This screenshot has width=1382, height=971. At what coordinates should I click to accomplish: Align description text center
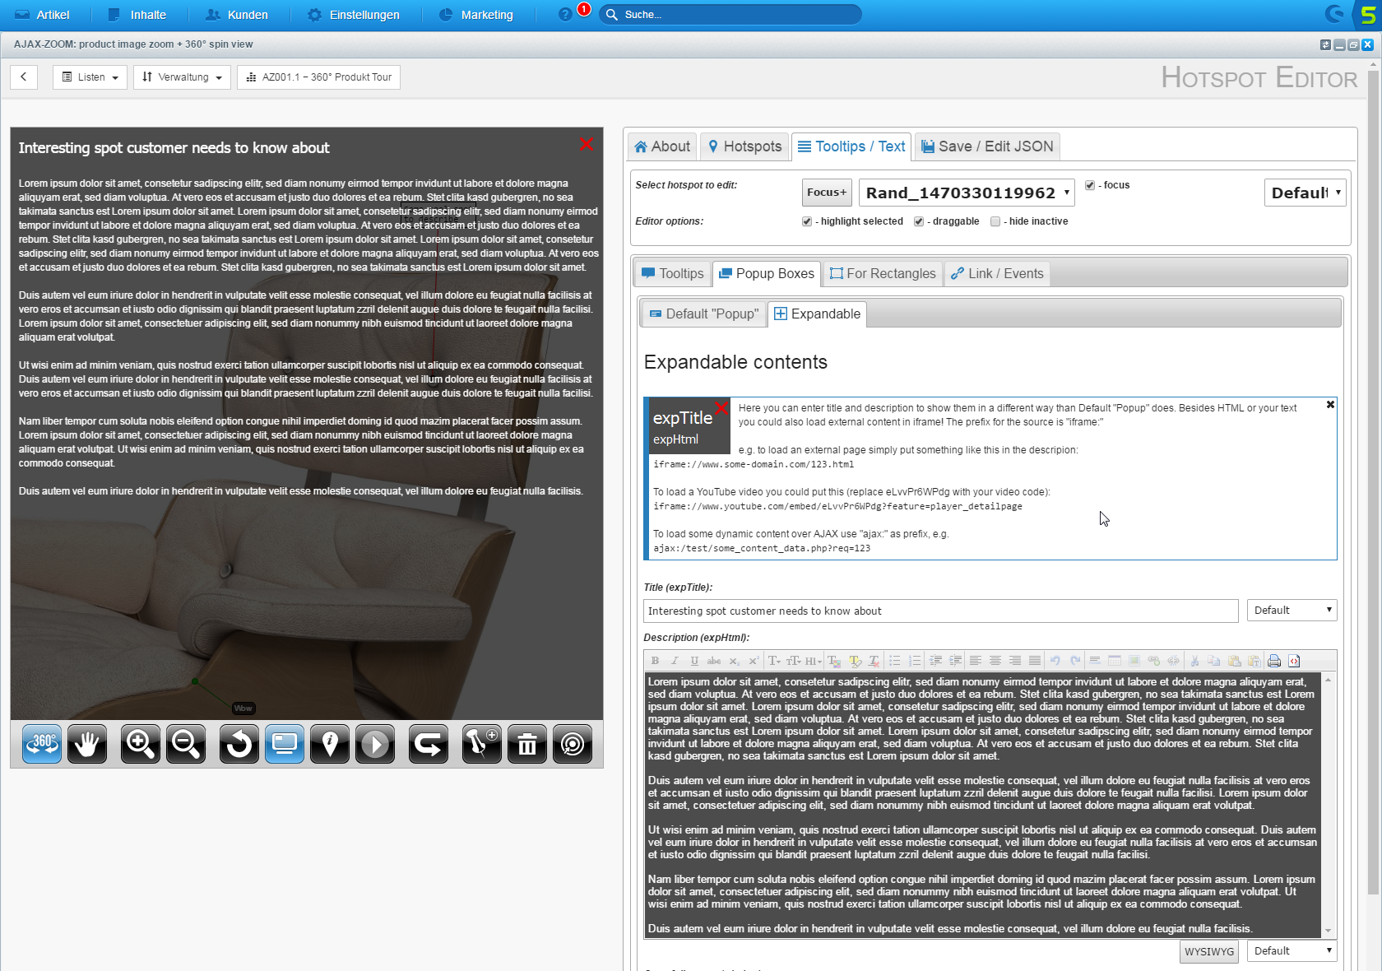coord(995,661)
